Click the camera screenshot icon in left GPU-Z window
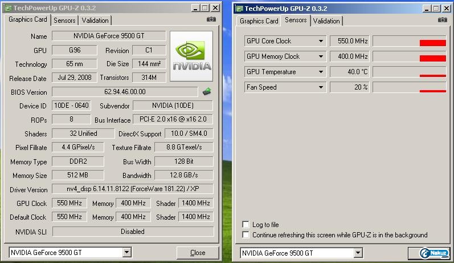Viewport: 454px width, 263px height. (x=211, y=19)
